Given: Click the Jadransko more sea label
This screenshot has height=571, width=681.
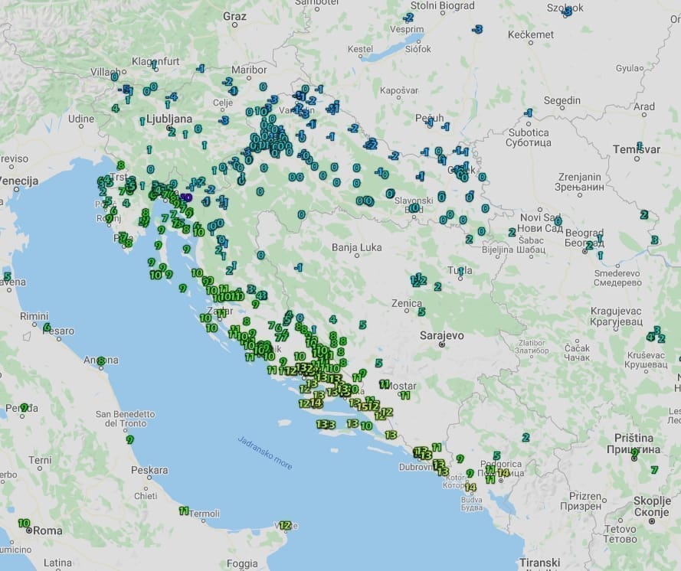Looking at the screenshot, I should pos(265,452).
